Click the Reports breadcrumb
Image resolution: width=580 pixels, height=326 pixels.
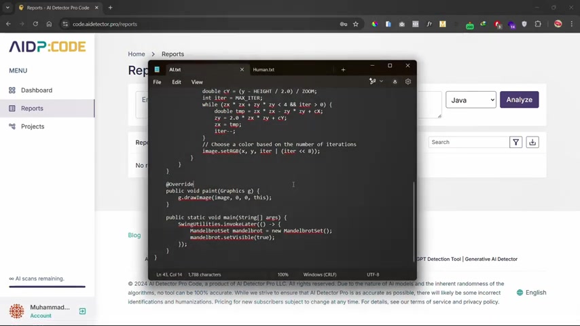pyautogui.click(x=173, y=54)
